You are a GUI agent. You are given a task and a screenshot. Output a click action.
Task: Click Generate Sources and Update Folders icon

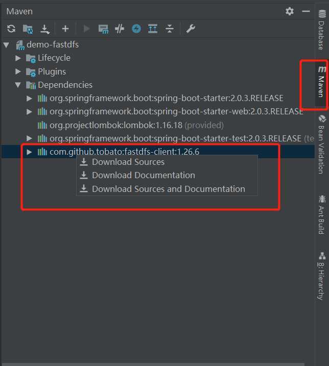click(28, 29)
